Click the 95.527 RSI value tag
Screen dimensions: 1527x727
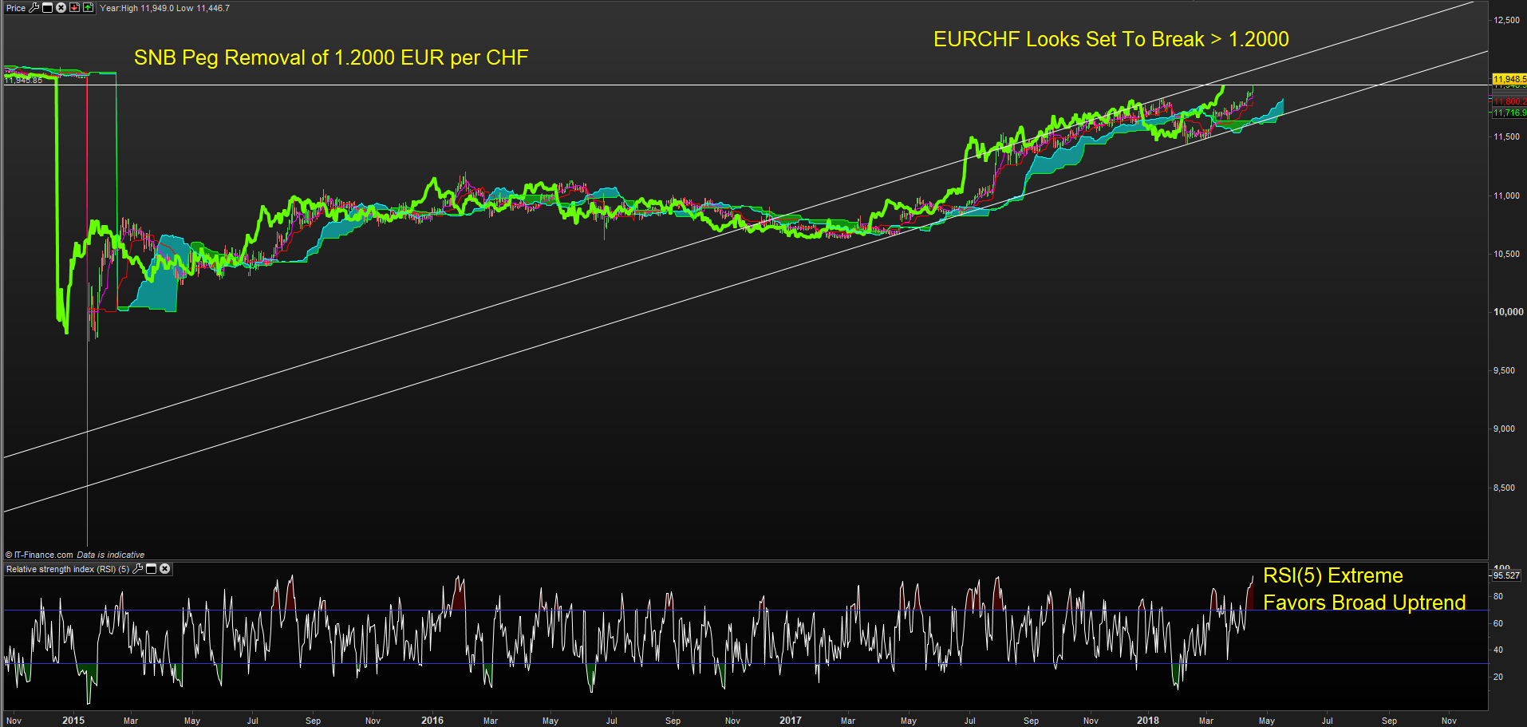pos(1506,575)
